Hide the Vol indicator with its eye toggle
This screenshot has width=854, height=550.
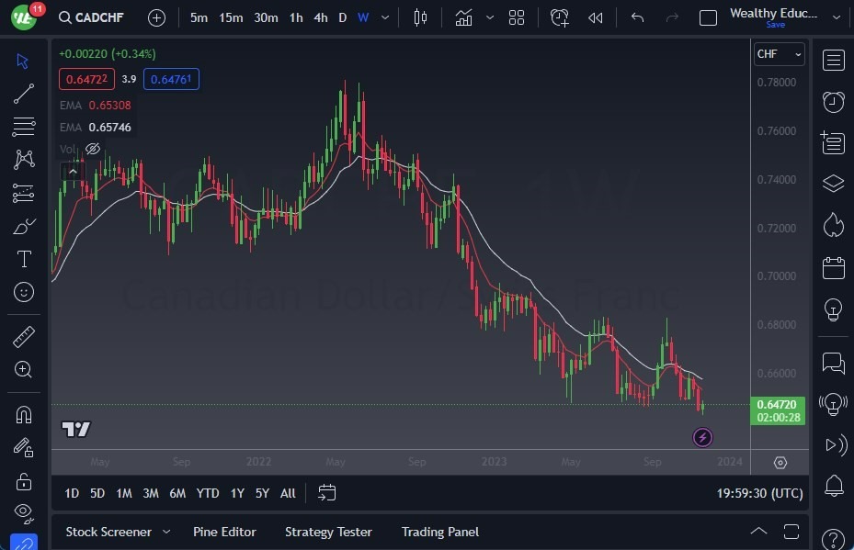coord(92,149)
